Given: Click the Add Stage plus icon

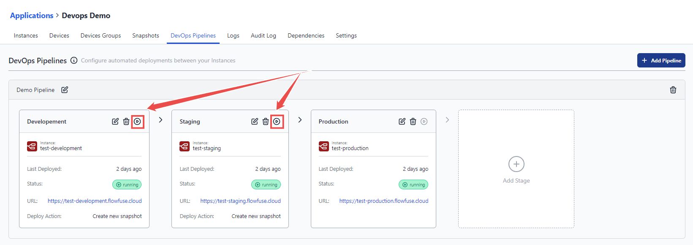Looking at the screenshot, I should [x=516, y=164].
